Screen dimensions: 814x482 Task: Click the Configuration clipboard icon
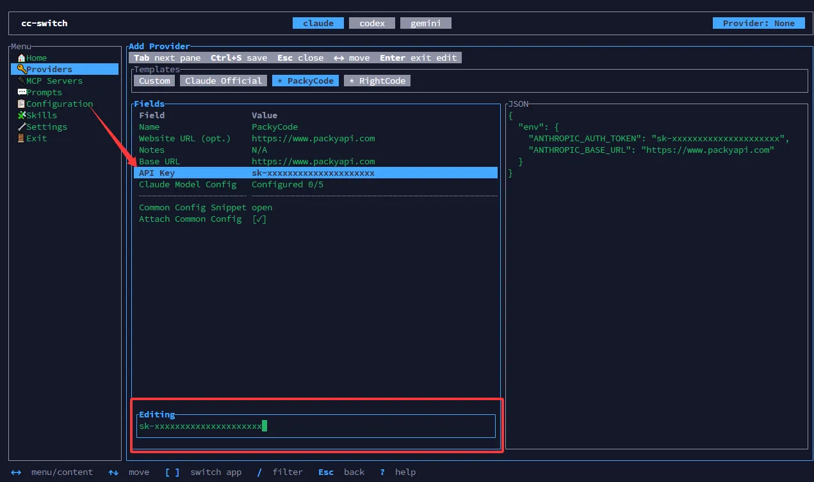tap(21, 104)
